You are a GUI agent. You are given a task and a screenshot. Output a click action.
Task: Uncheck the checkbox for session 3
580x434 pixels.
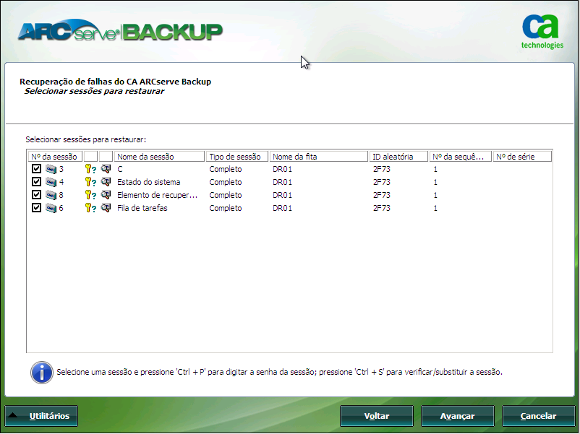point(36,169)
